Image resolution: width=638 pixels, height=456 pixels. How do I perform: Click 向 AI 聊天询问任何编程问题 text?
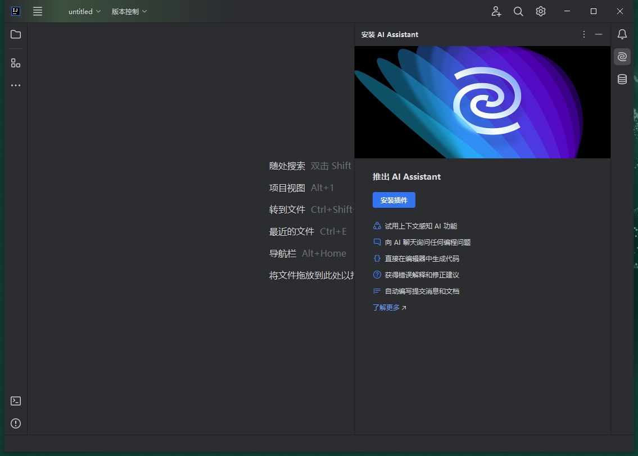click(x=428, y=242)
